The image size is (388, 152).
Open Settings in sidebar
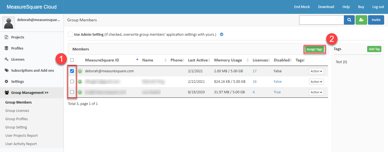pyautogui.click(x=17, y=81)
